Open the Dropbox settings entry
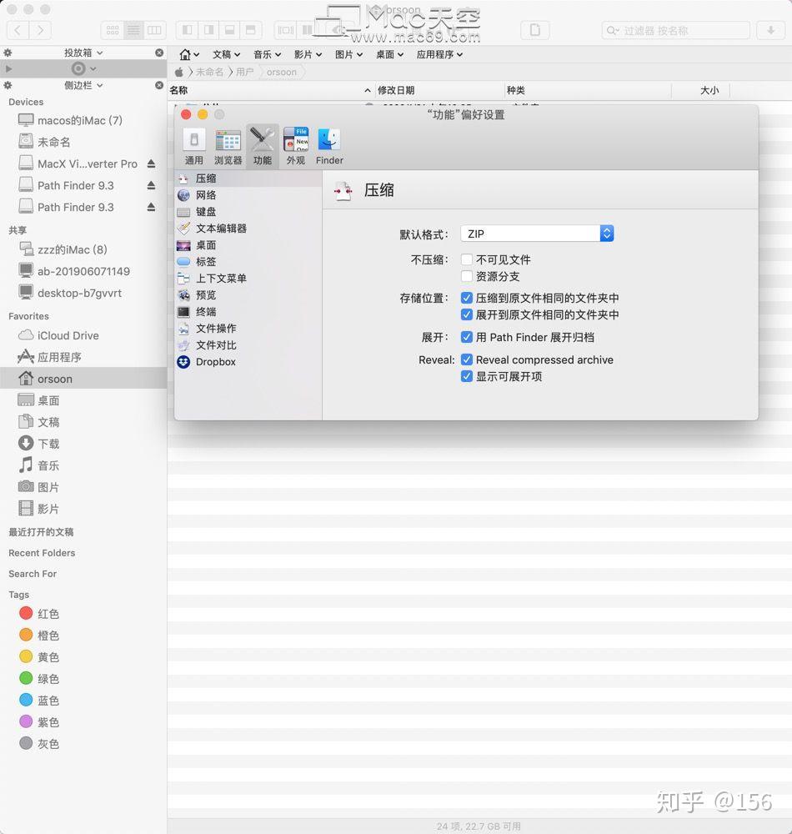Viewport: 792px width, 834px height. point(216,362)
